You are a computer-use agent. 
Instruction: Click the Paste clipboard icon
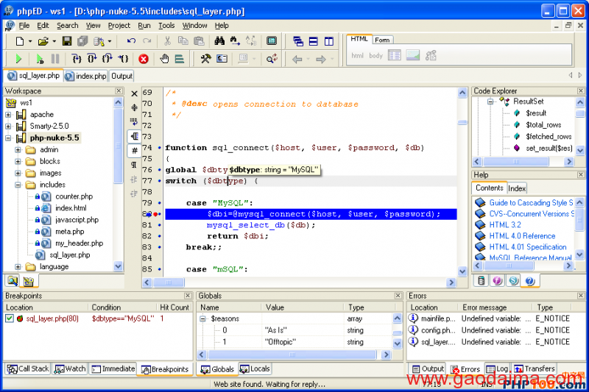pos(198,41)
